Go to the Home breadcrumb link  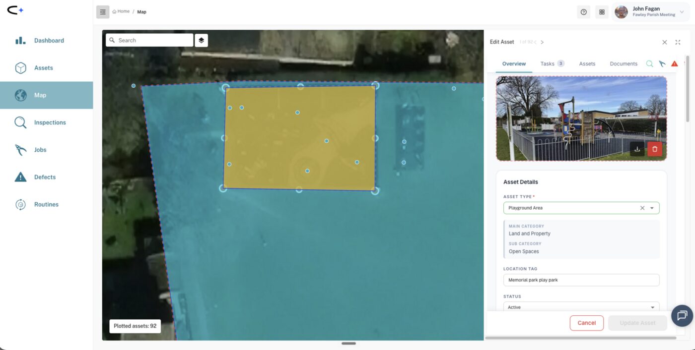121,11
